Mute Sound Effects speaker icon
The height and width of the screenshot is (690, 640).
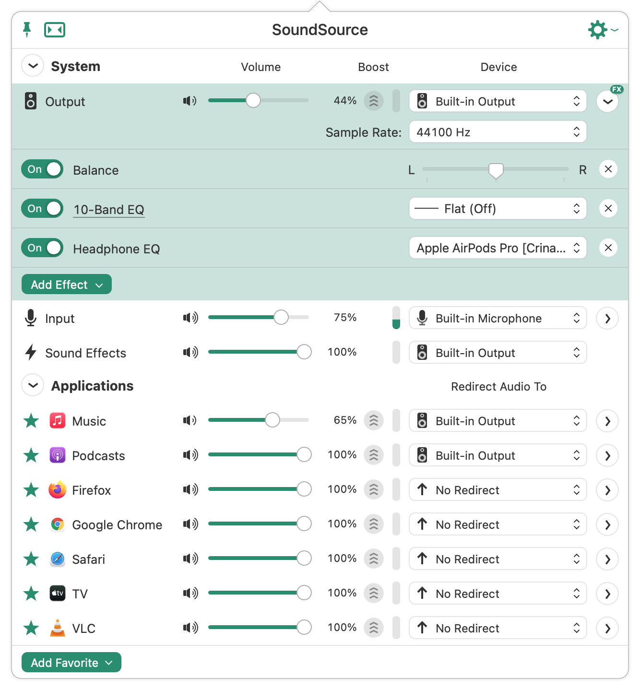[x=190, y=352]
